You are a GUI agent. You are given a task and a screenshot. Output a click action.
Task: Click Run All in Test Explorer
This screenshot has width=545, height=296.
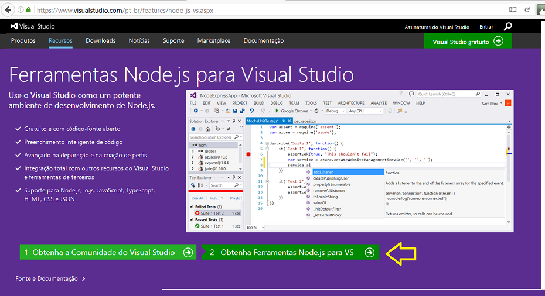click(197, 198)
